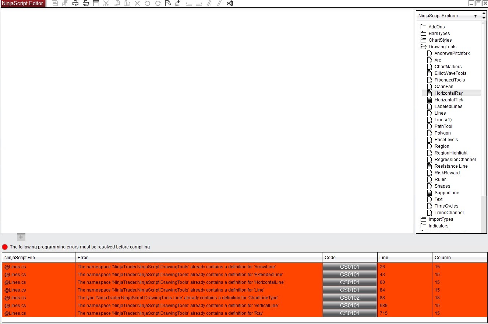Select the FibonacciTools file
Viewport: 488px width, 324px height.
[450, 80]
